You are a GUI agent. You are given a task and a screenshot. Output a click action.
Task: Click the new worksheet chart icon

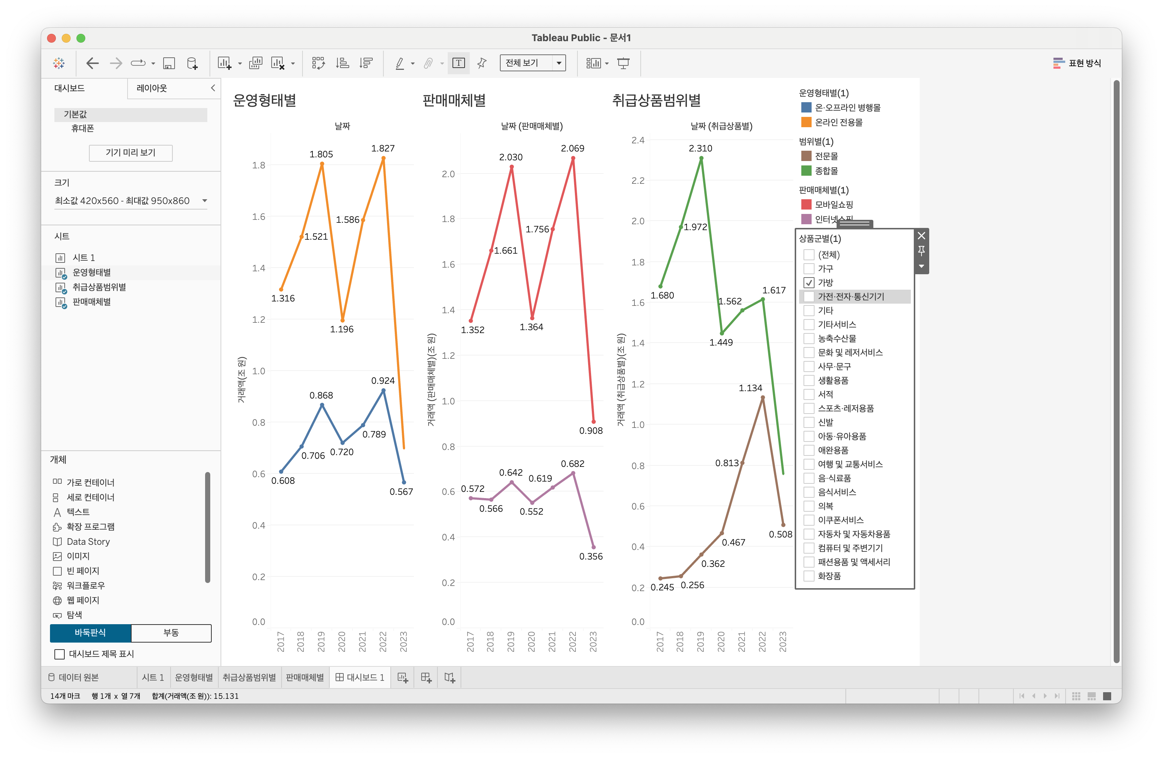224,63
